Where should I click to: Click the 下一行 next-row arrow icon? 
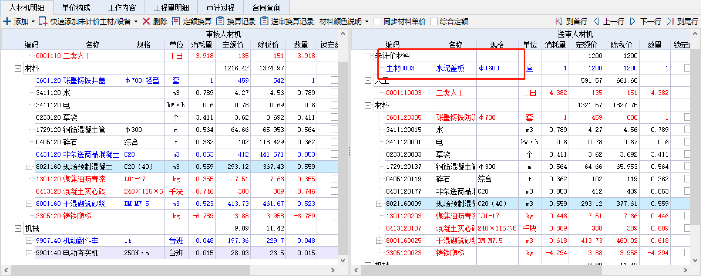pyautogui.click(x=633, y=21)
